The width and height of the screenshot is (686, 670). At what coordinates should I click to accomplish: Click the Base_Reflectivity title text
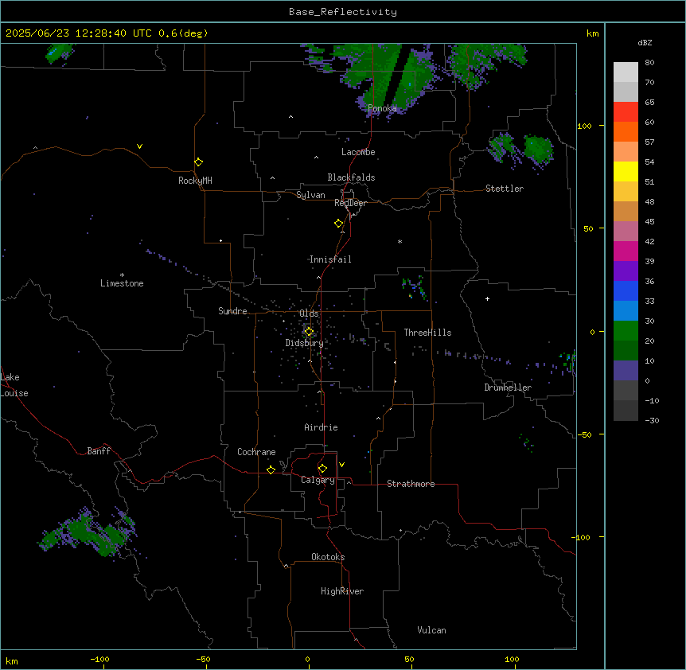(343, 12)
